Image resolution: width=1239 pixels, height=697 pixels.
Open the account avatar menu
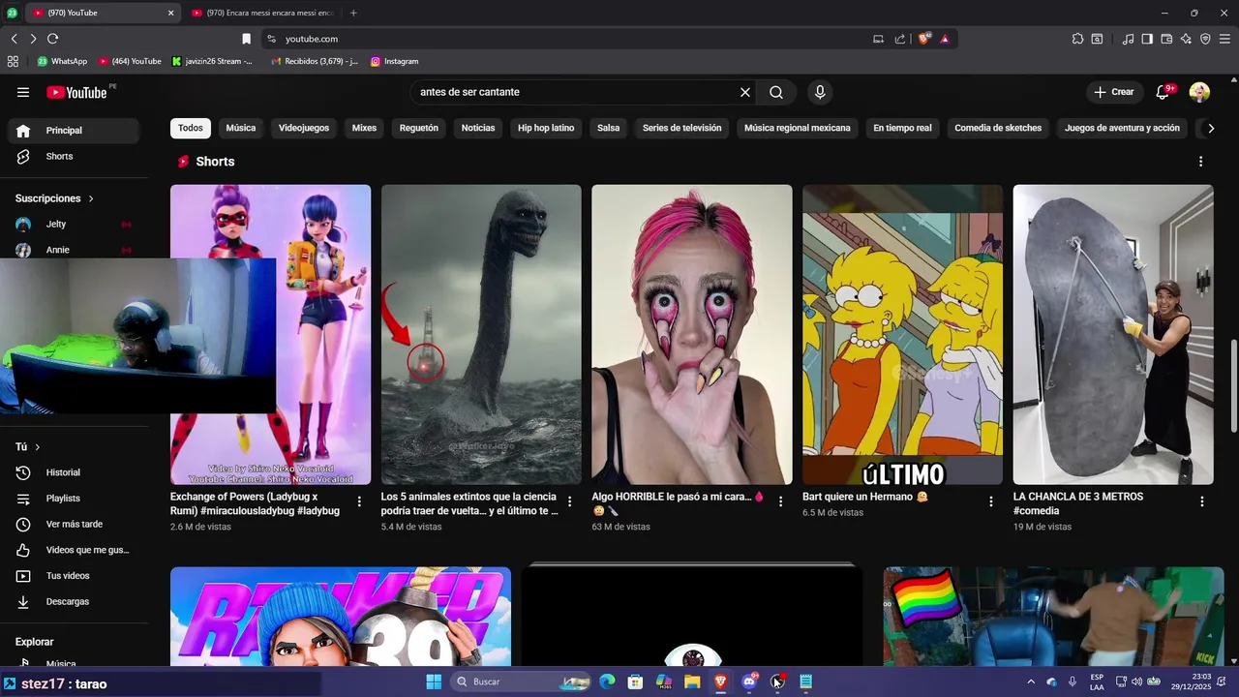click(1199, 92)
